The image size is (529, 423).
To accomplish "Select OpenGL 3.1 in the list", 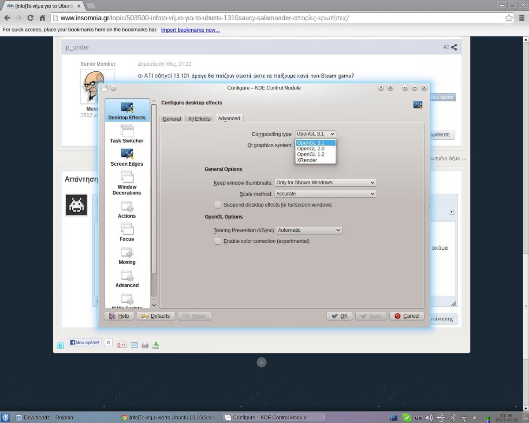I will (316, 143).
